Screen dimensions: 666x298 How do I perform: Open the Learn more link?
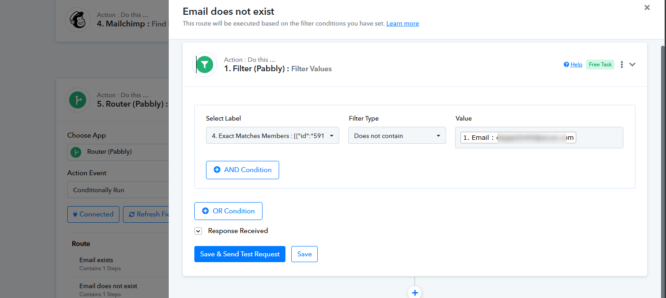tap(403, 23)
